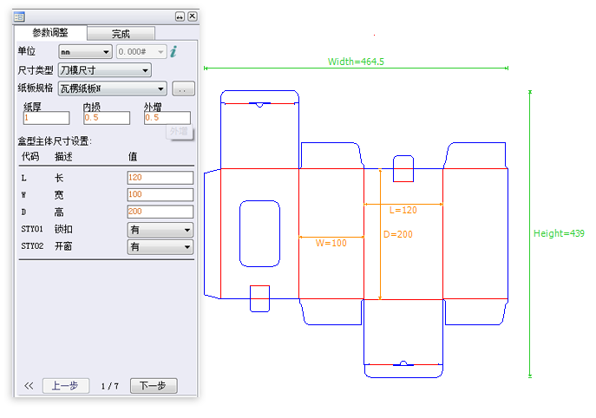Open the STY01 锁扣 dropdown
The height and width of the screenshot is (418, 596).
point(160,230)
